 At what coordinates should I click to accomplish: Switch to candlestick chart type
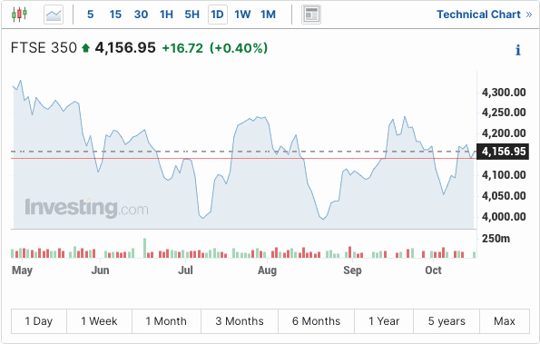click(19, 15)
